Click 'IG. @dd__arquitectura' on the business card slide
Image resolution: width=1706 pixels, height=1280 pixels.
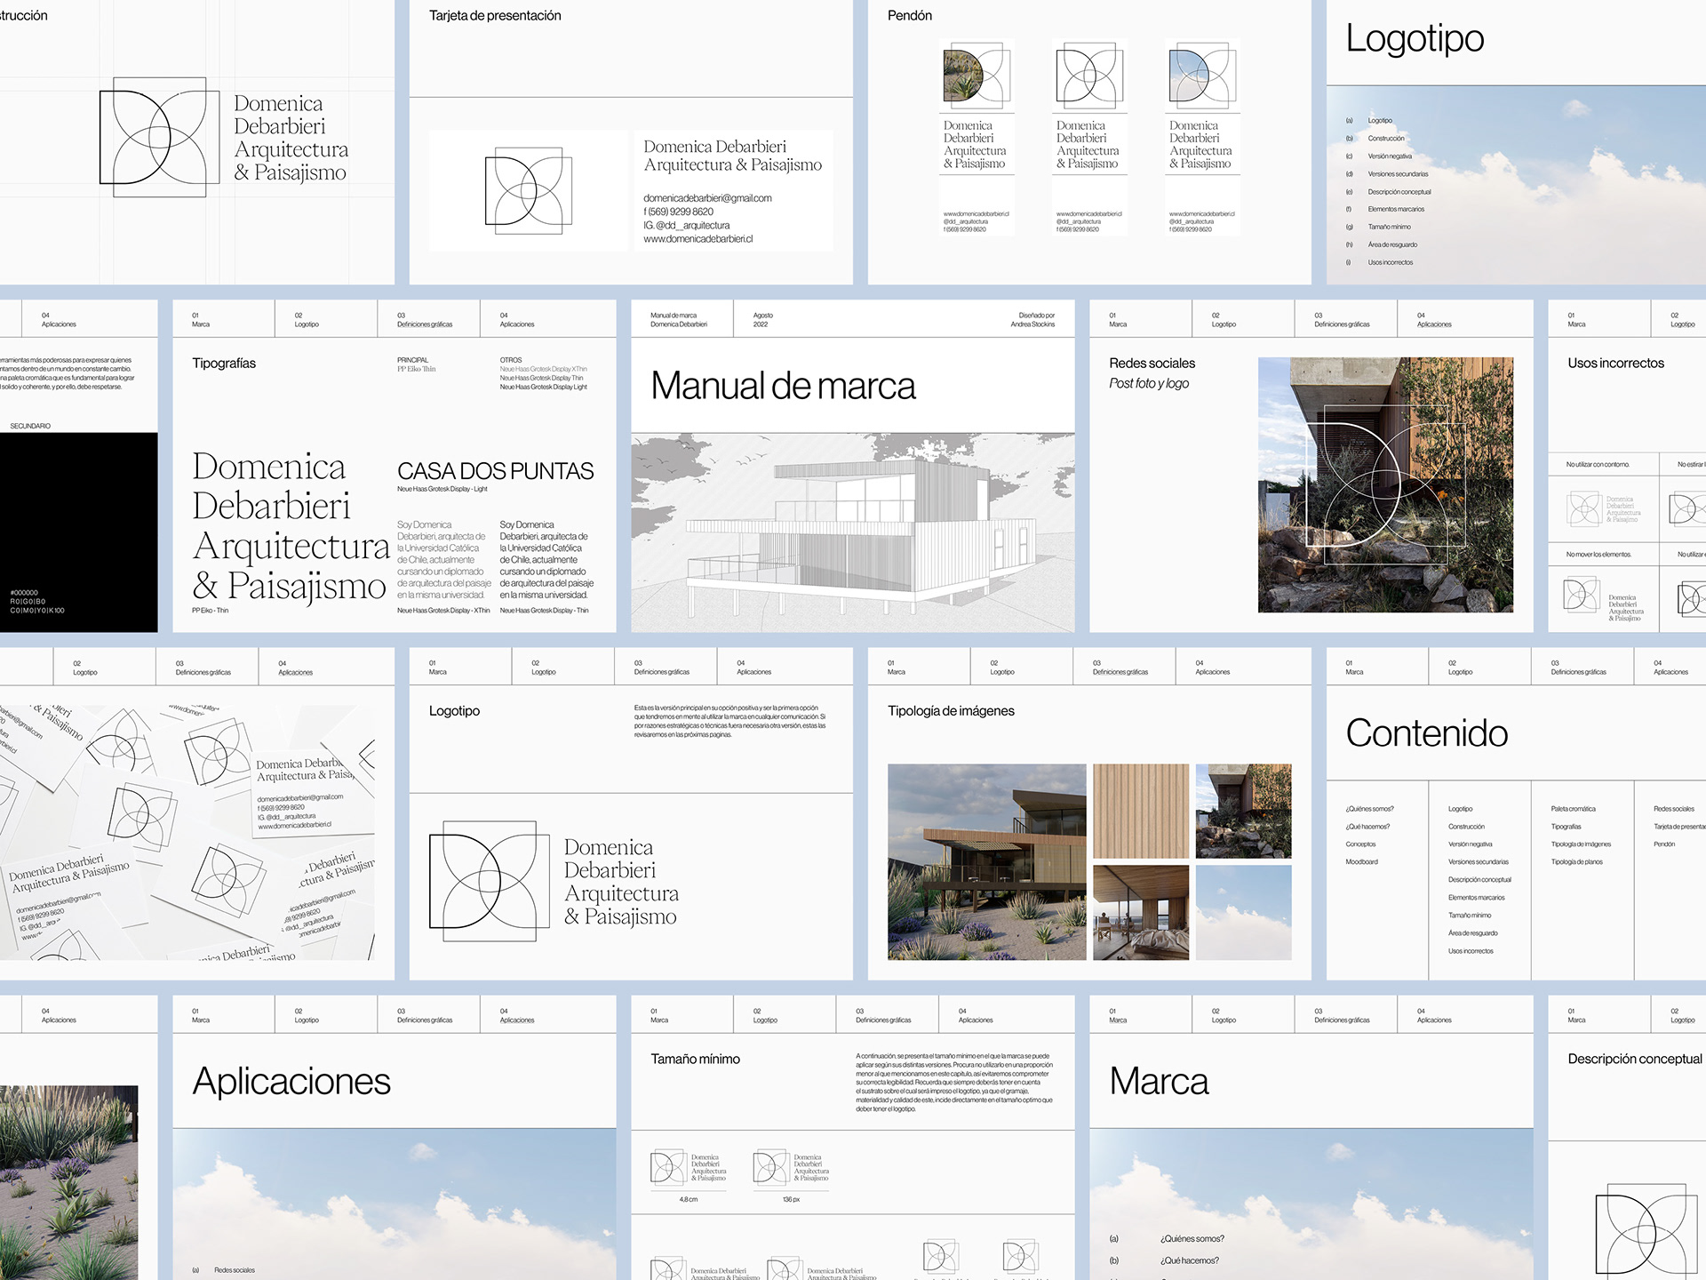point(686,226)
